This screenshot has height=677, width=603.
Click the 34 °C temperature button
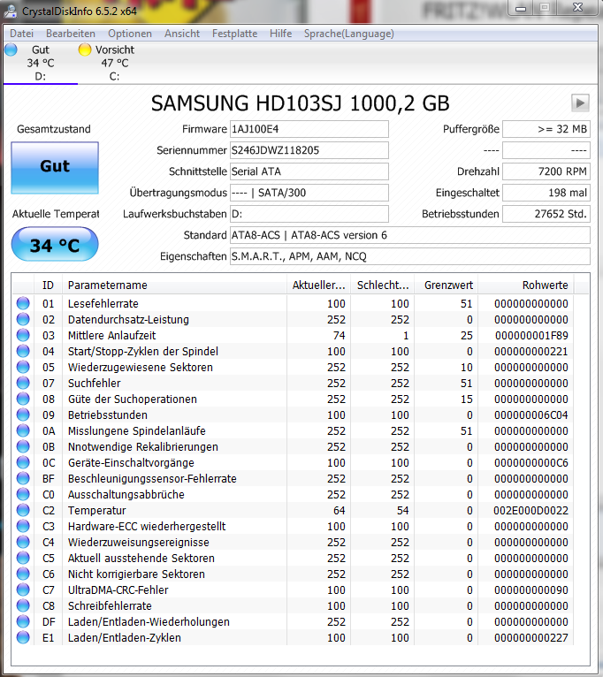point(55,245)
